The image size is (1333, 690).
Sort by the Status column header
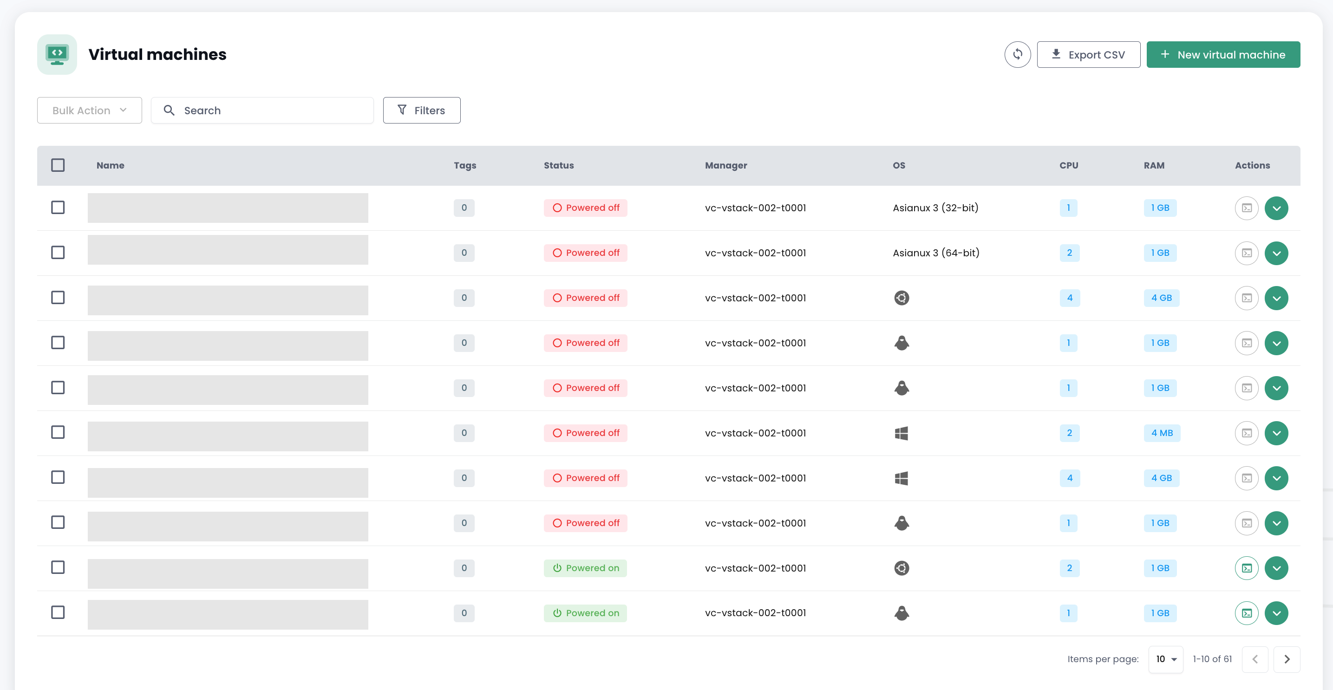(558, 165)
